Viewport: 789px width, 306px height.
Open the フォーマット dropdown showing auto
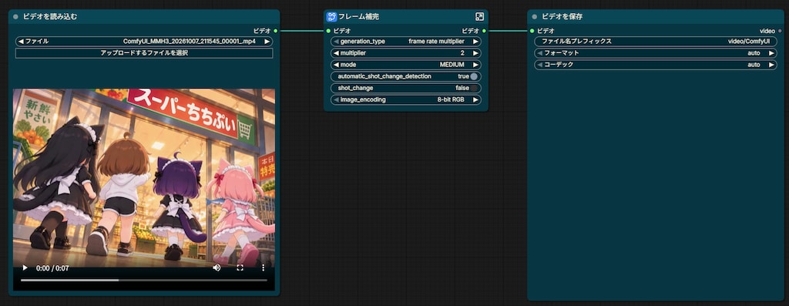tap(656, 53)
